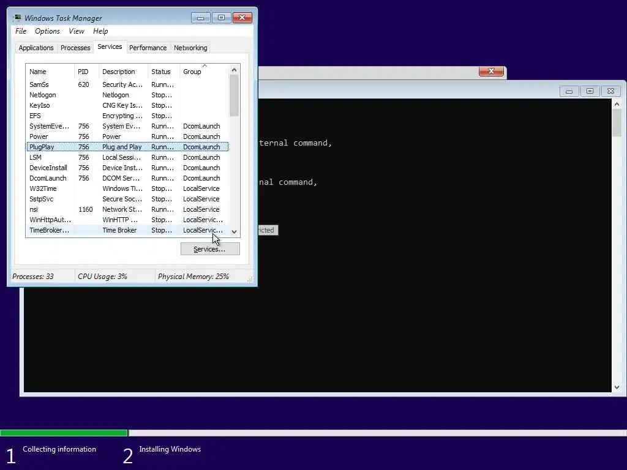Click the Plug and Play description

click(x=122, y=147)
